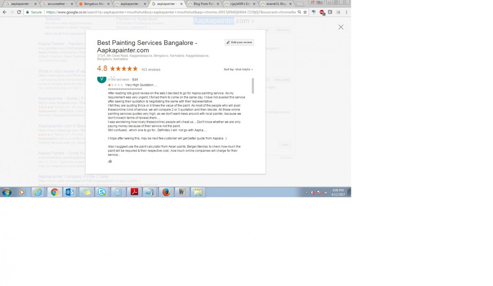Like the review with thumbs-up icon
The height and width of the screenshot is (286, 493).
point(110,161)
